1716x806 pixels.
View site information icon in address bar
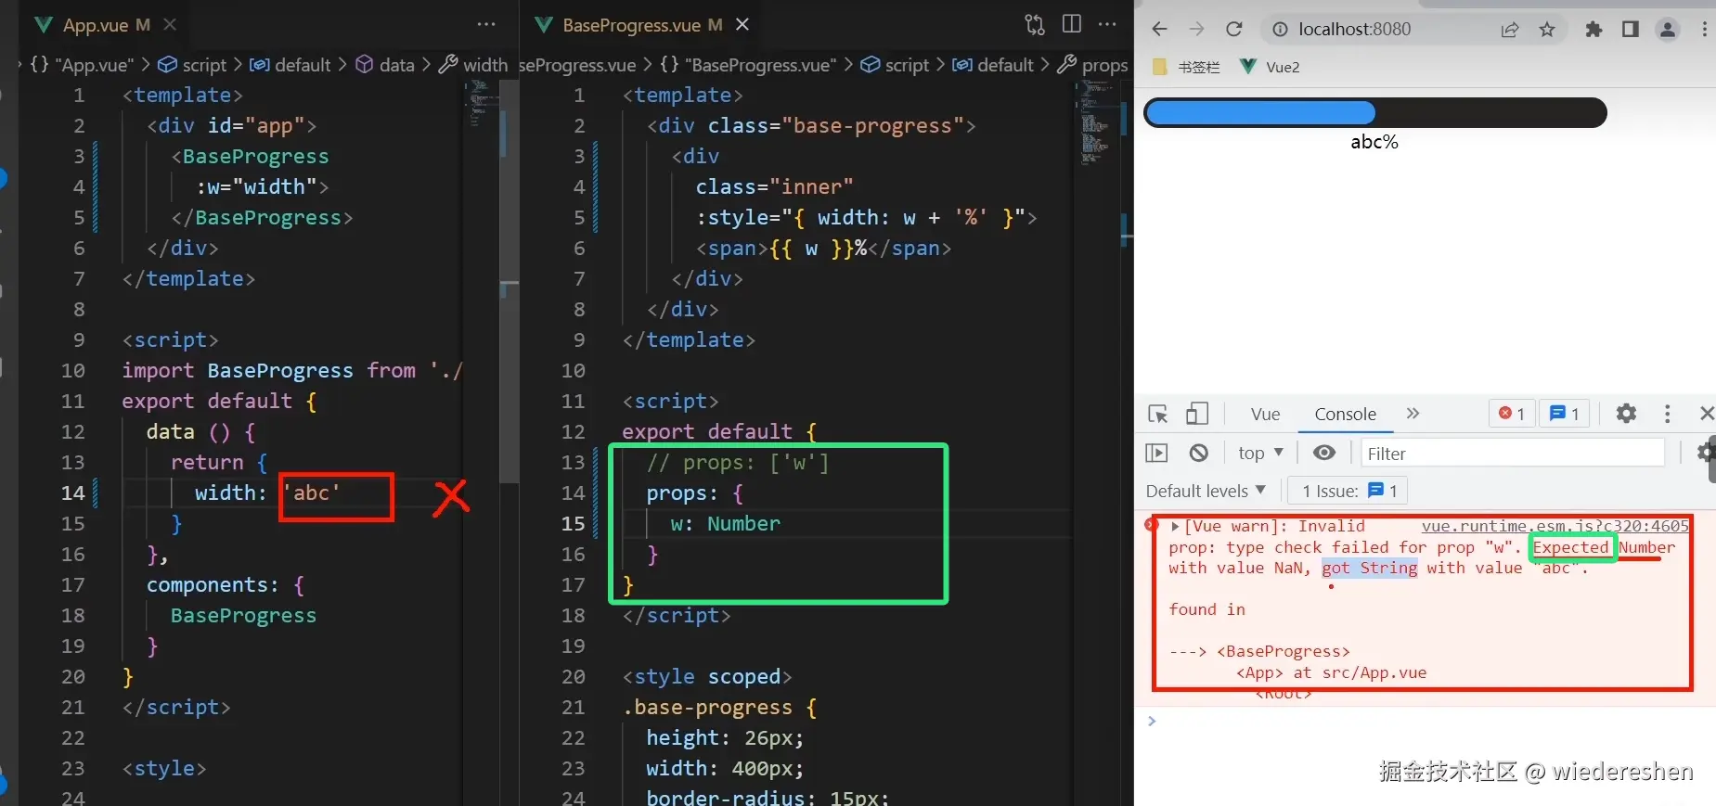point(1280,30)
